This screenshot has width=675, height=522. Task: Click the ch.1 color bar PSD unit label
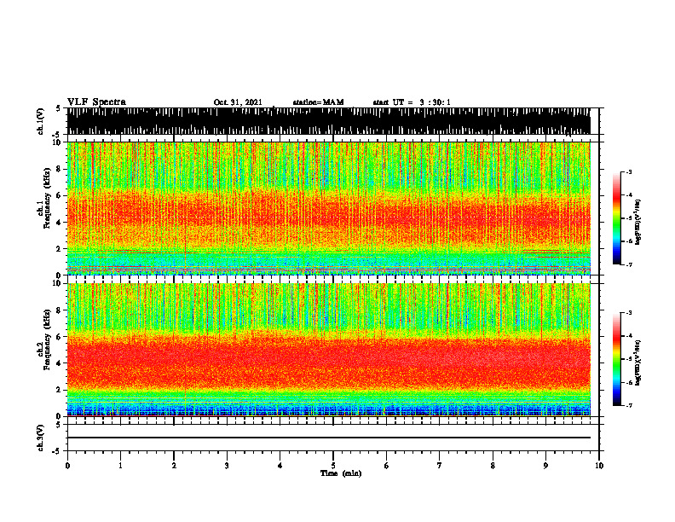pos(638,223)
